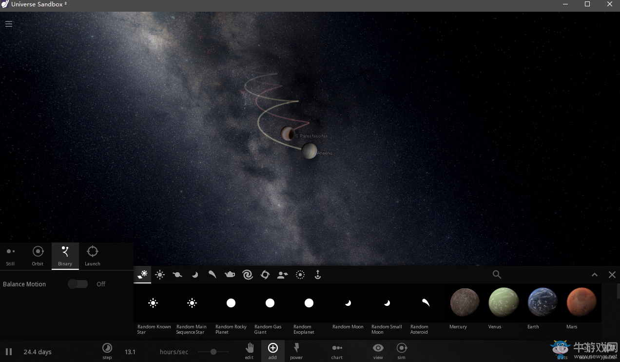Open the sim settings

pos(402,351)
